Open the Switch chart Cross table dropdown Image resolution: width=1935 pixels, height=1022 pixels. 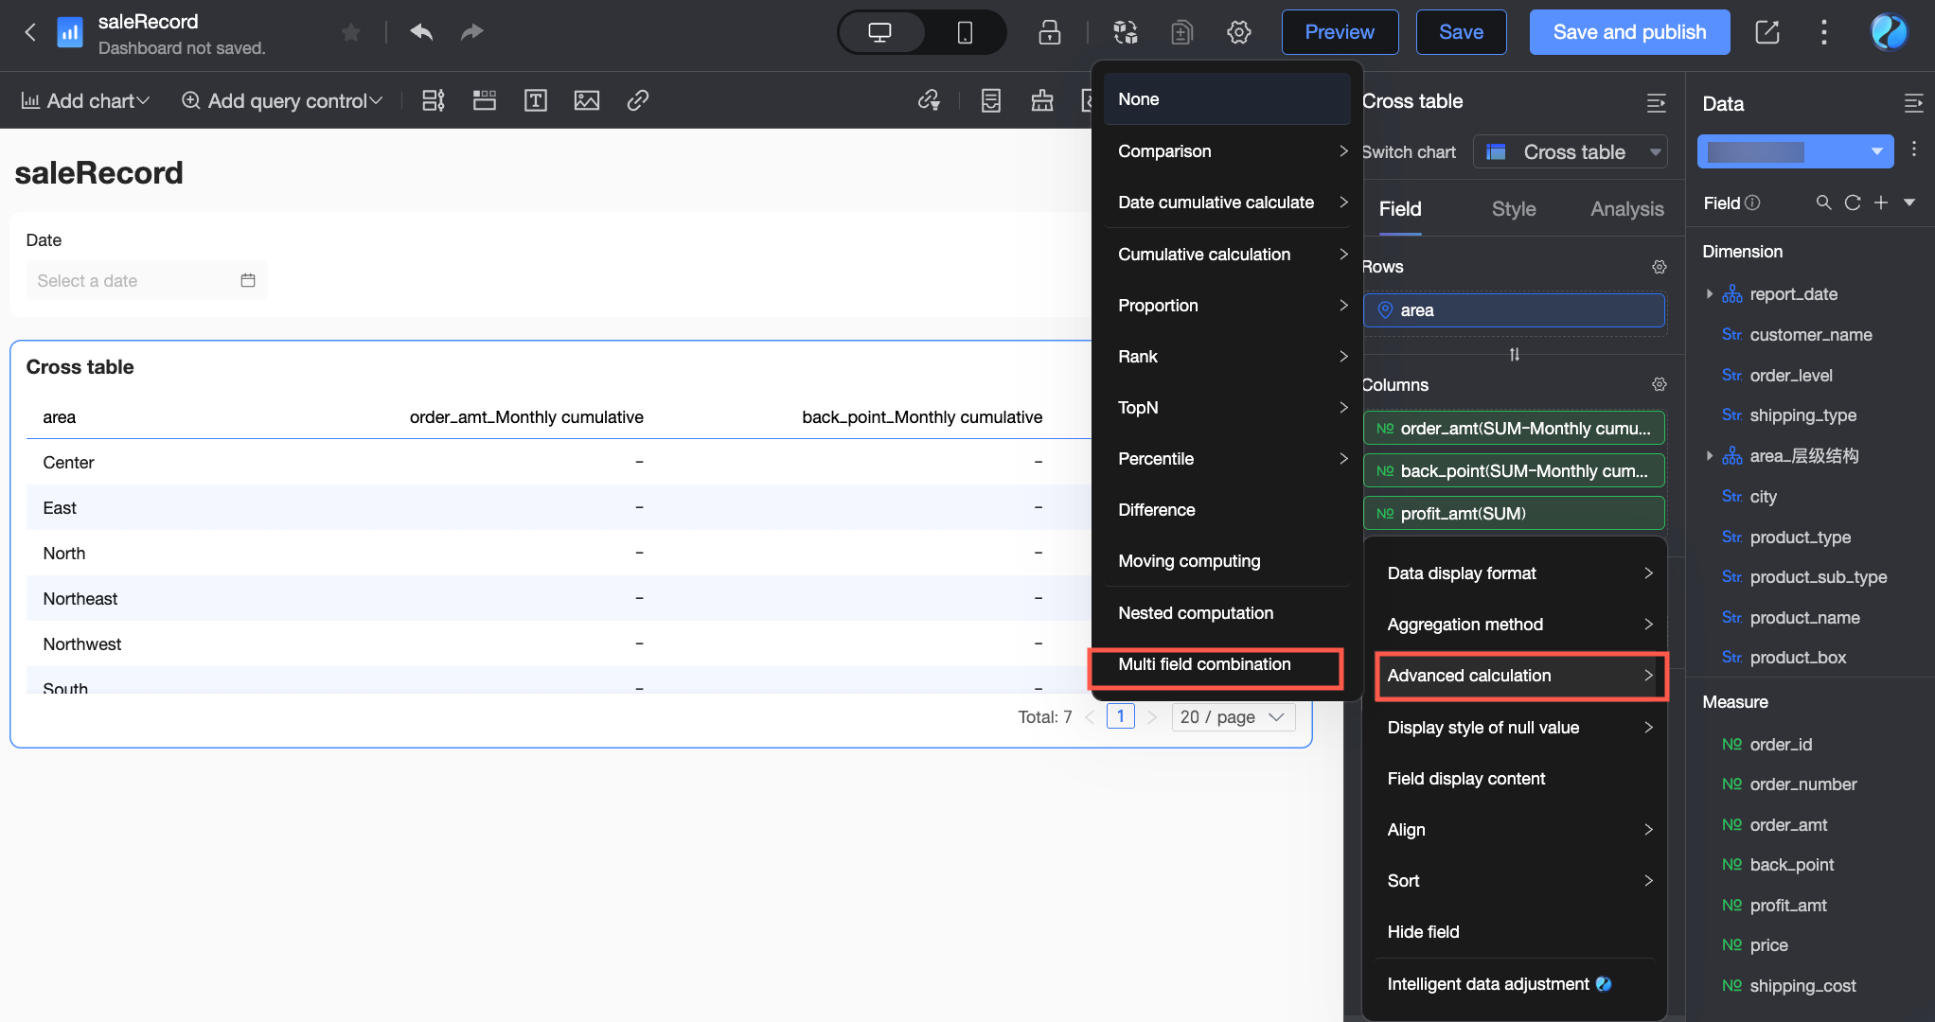pos(1570,152)
